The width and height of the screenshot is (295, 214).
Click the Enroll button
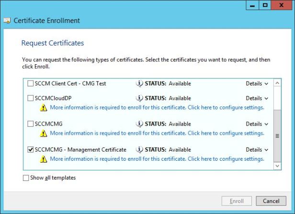pos(237,201)
